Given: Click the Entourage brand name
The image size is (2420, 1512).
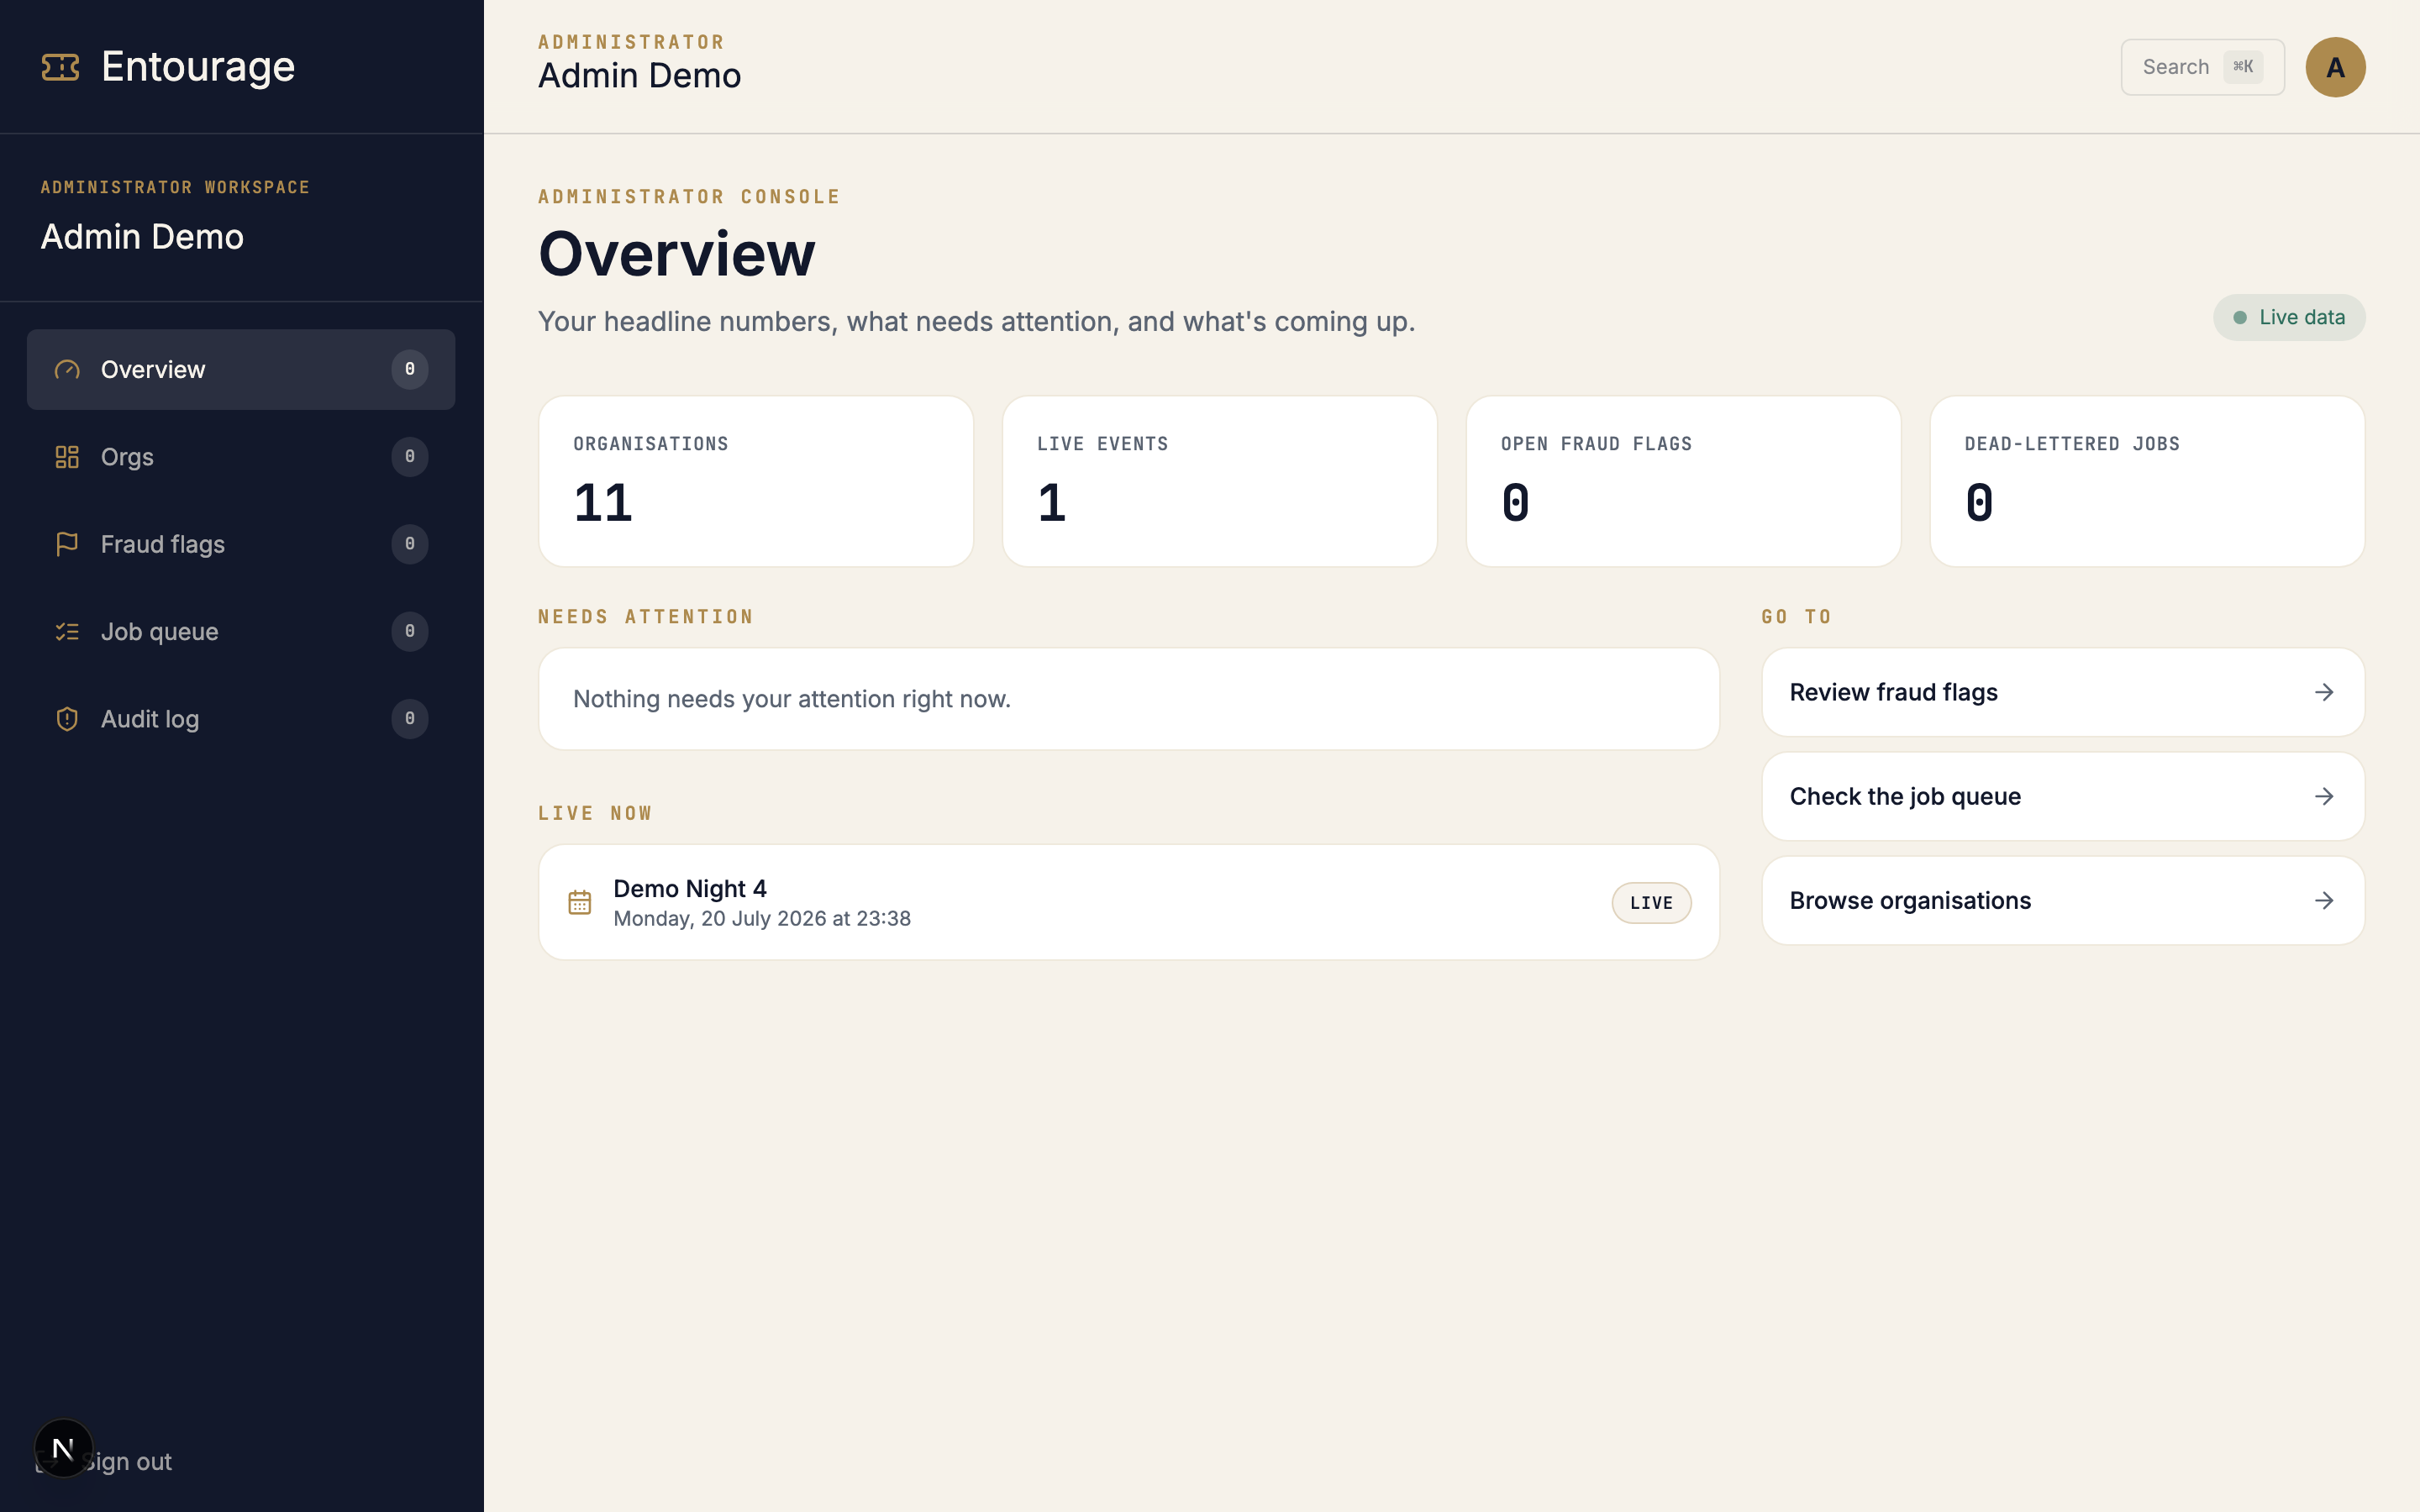Looking at the screenshot, I should click(x=198, y=67).
